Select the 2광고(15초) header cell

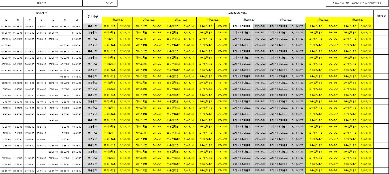[149, 20]
